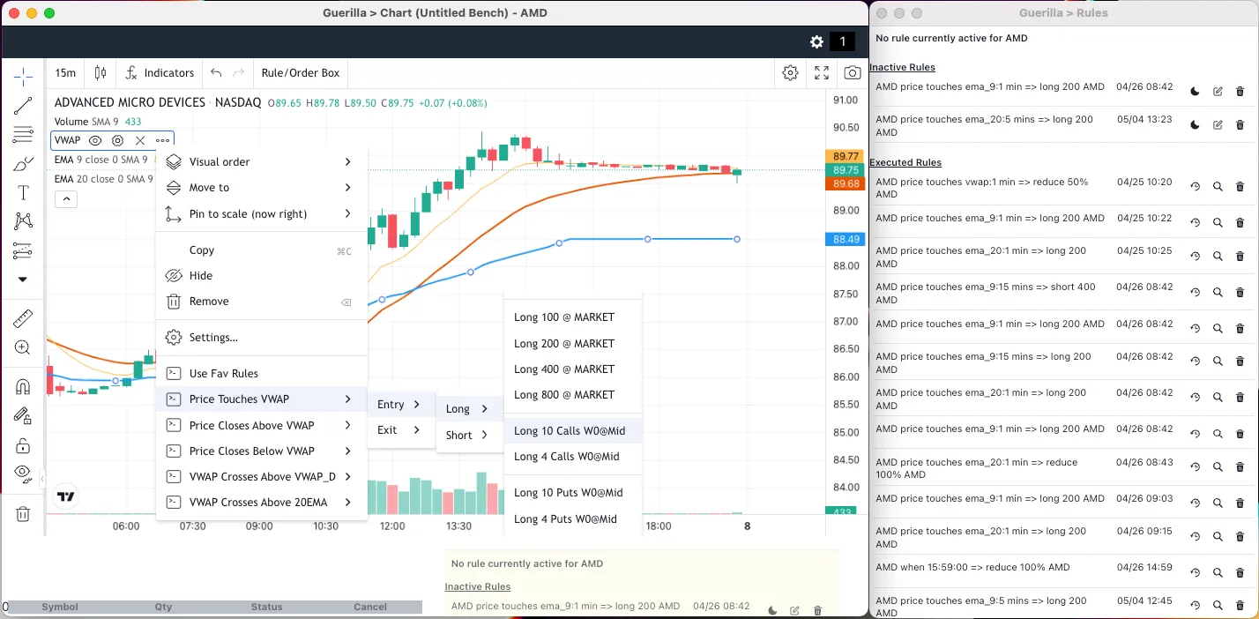Toggle moon icon for ema_20:5 mins rule in Rules window
This screenshot has width=1259, height=619.
click(x=1196, y=125)
